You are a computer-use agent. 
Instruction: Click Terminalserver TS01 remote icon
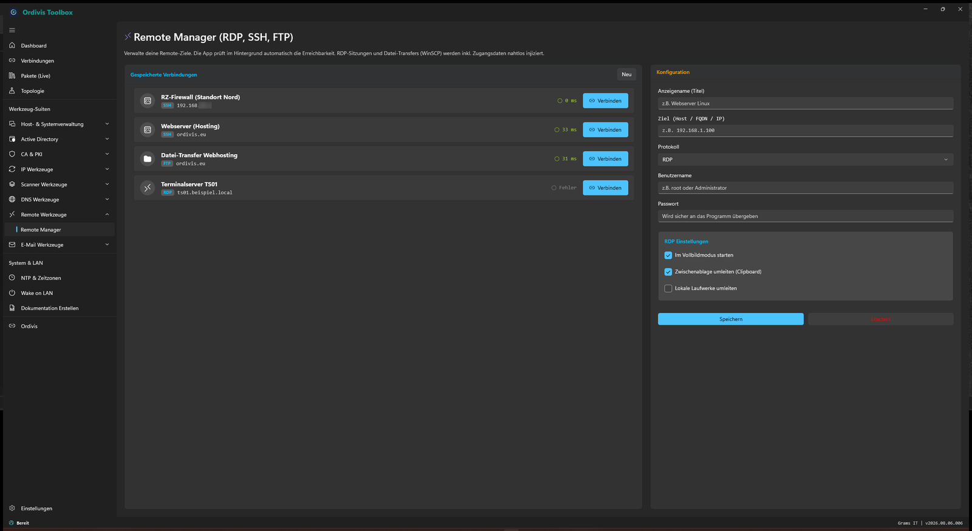(x=148, y=188)
